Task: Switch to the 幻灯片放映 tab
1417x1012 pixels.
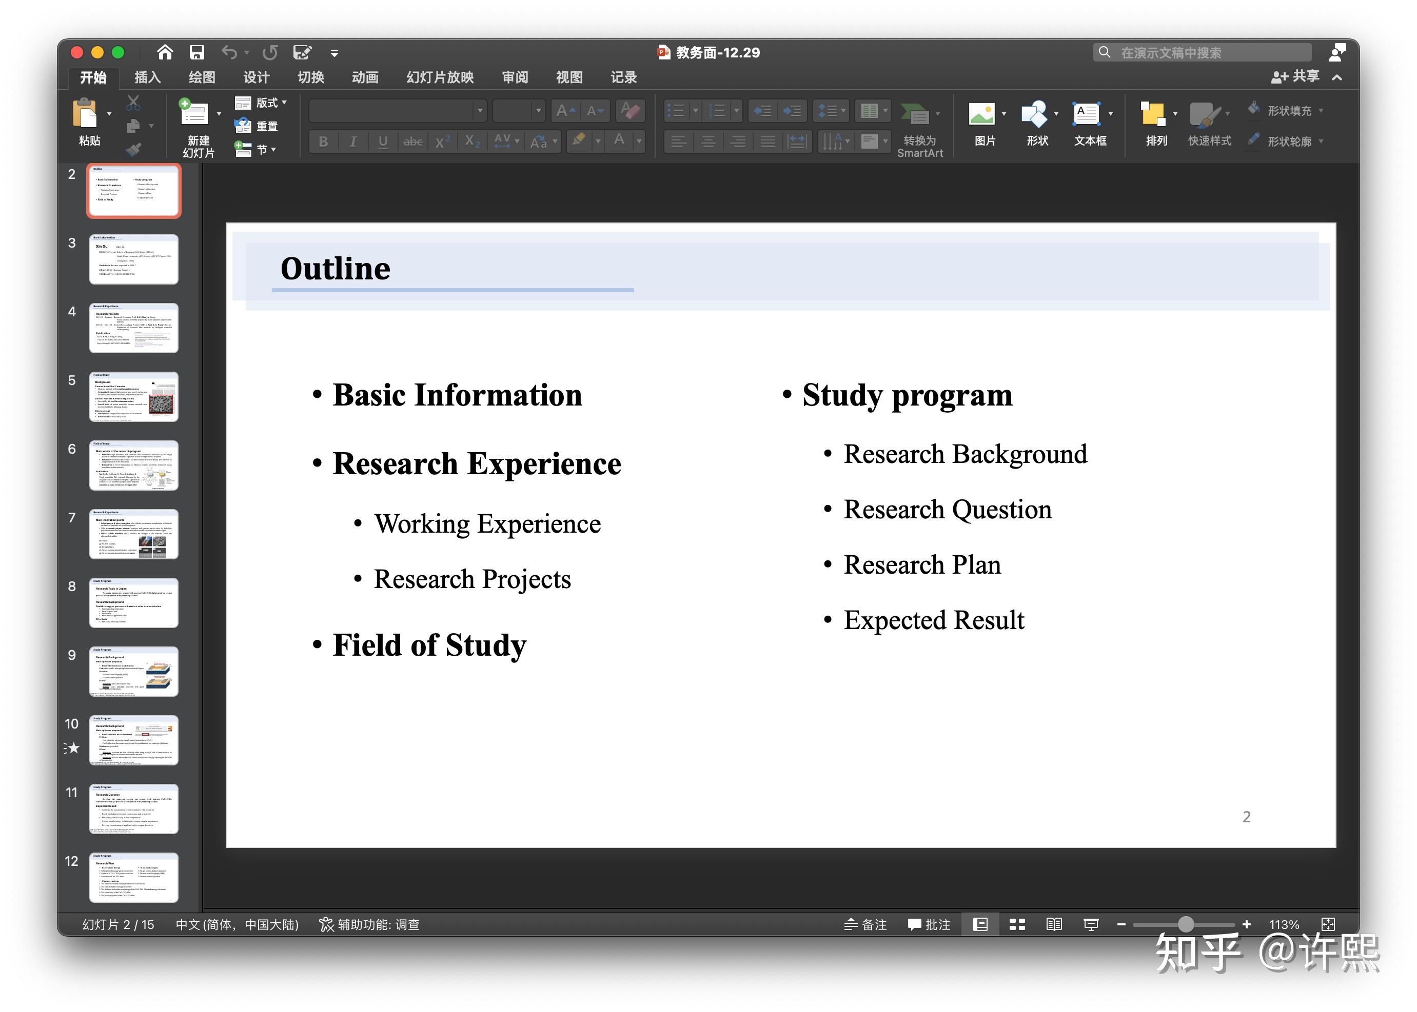Action: [x=440, y=77]
